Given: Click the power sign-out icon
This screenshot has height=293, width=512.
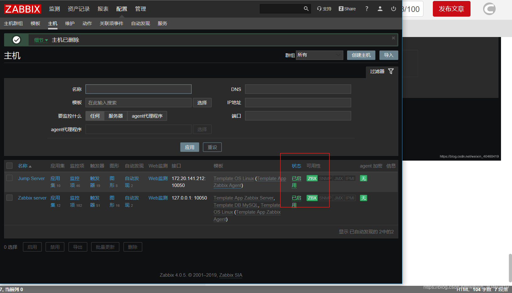Looking at the screenshot, I should tap(394, 9).
